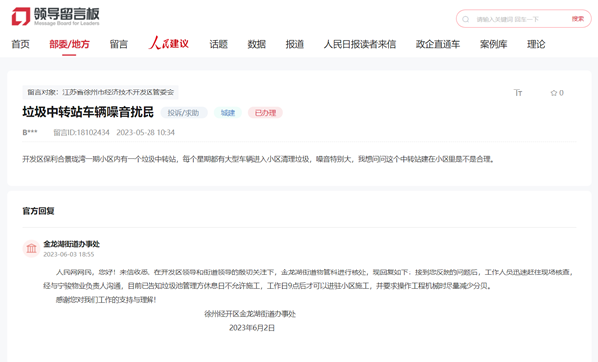Click the 领导留言板 logo
This screenshot has height=362, width=598.
(55, 16)
